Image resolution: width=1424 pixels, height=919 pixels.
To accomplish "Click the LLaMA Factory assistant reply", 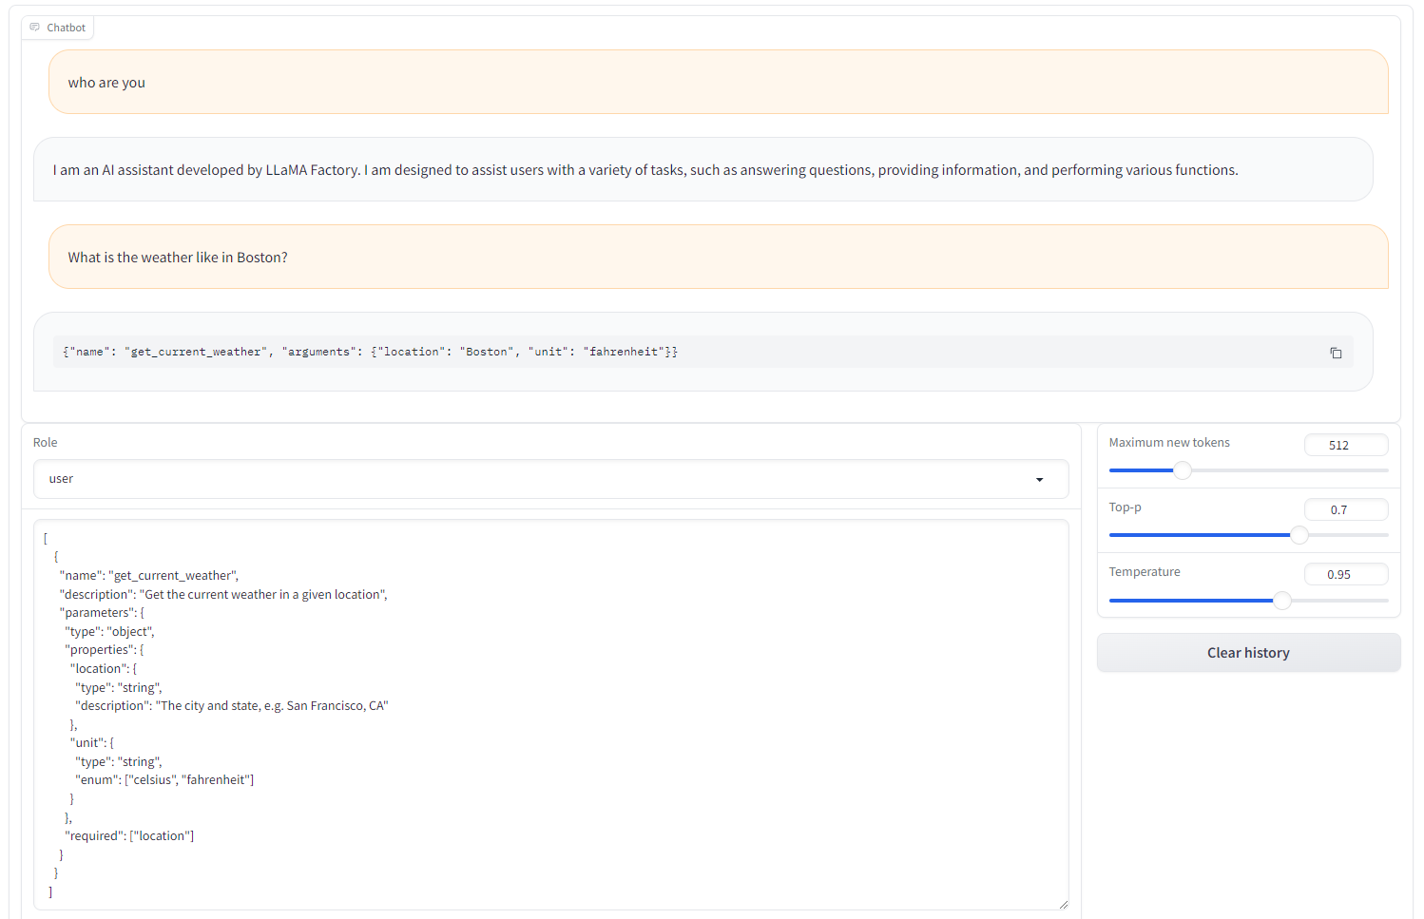I will 645,170.
